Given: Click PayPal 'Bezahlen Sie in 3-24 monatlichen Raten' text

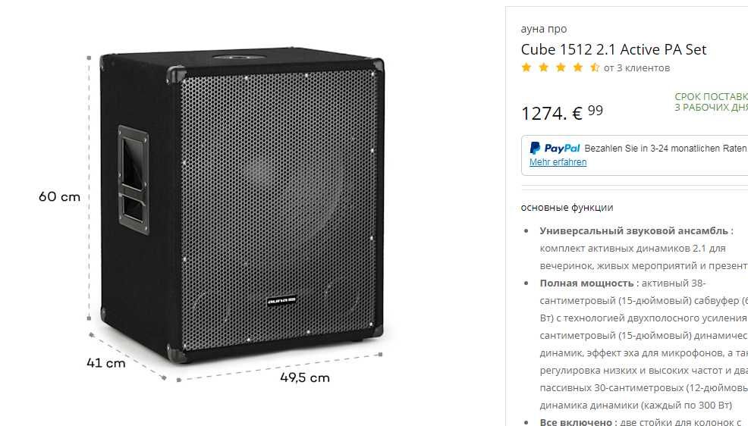Looking at the screenshot, I should point(666,149).
